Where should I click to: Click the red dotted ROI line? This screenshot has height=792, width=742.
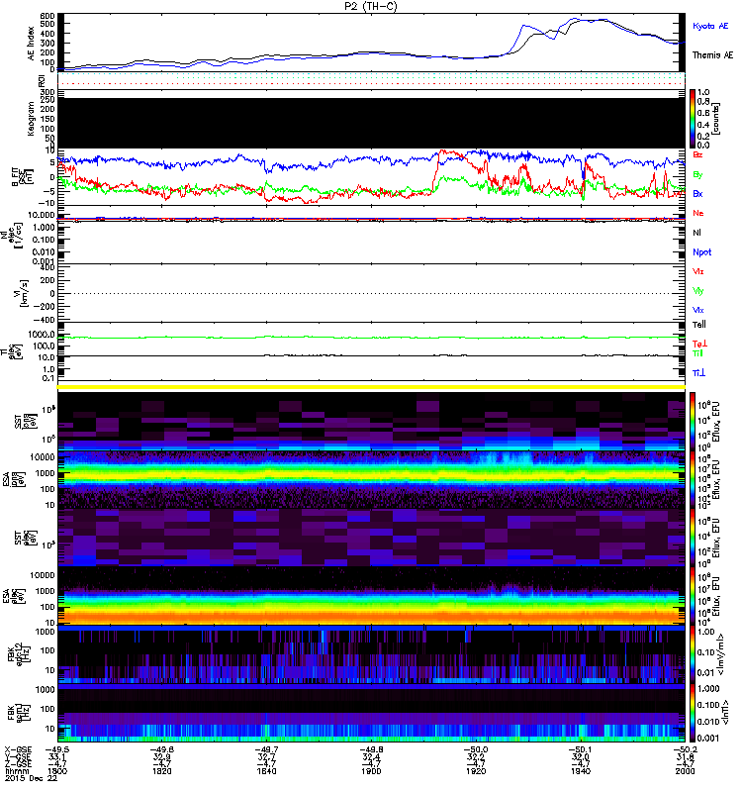tap(371, 84)
